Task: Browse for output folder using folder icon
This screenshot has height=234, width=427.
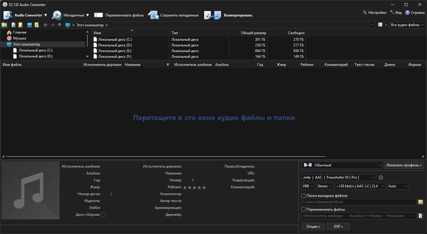Action: pyautogui.click(x=421, y=202)
